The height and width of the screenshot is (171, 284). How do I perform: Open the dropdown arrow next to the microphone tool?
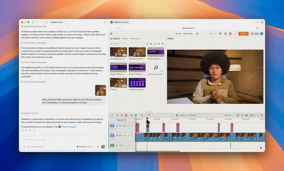pyautogui.click(x=145, y=115)
